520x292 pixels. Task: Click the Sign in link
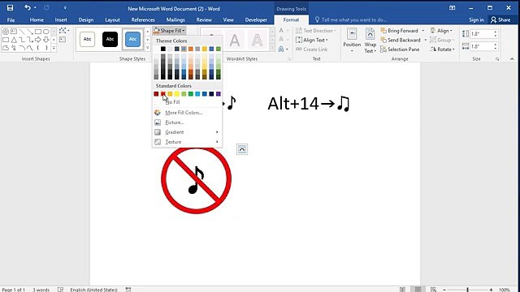[476, 19]
